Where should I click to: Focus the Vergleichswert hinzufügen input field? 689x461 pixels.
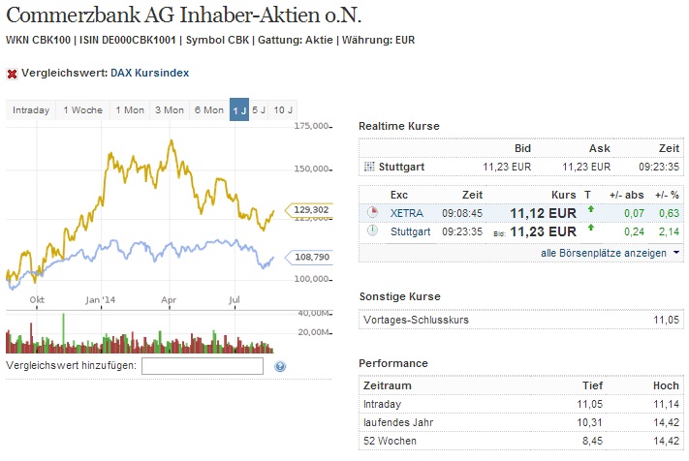tap(203, 366)
